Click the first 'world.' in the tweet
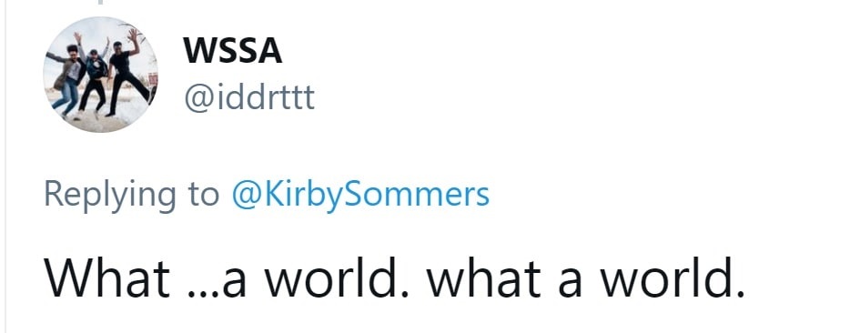Viewport: 860px width, 333px height. click(x=336, y=277)
